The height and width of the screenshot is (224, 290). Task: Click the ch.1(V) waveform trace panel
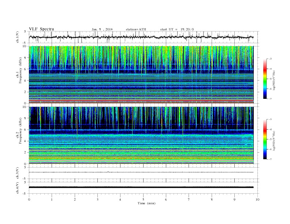click(144, 37)
